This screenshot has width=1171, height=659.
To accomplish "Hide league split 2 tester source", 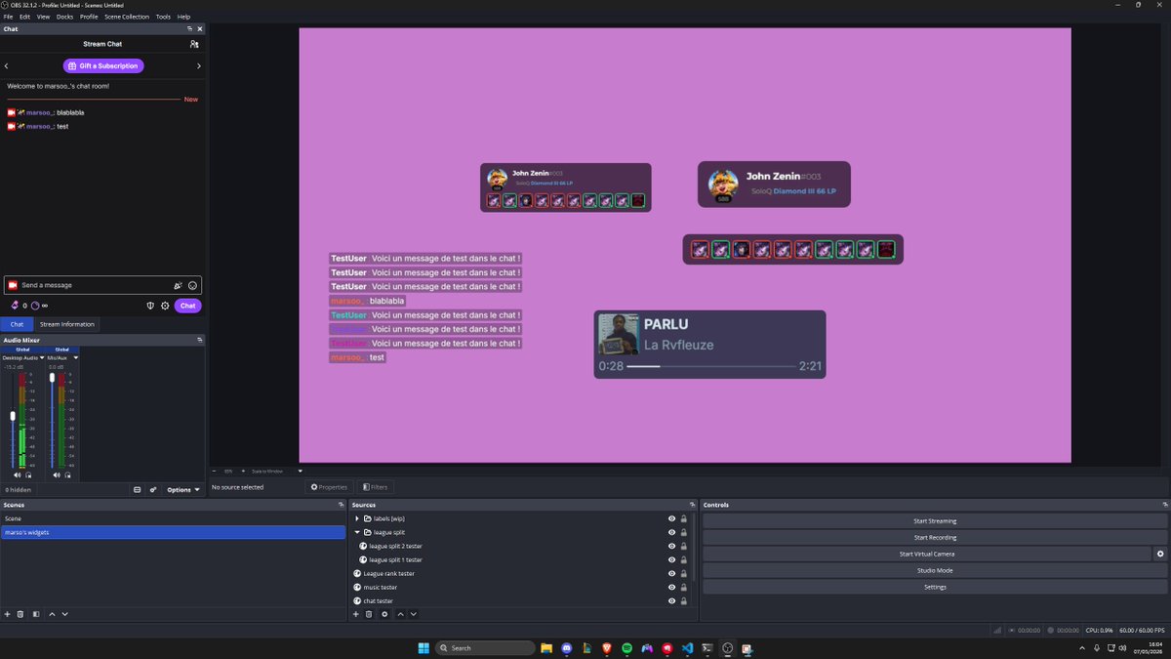I will click(x=671, y=546).
